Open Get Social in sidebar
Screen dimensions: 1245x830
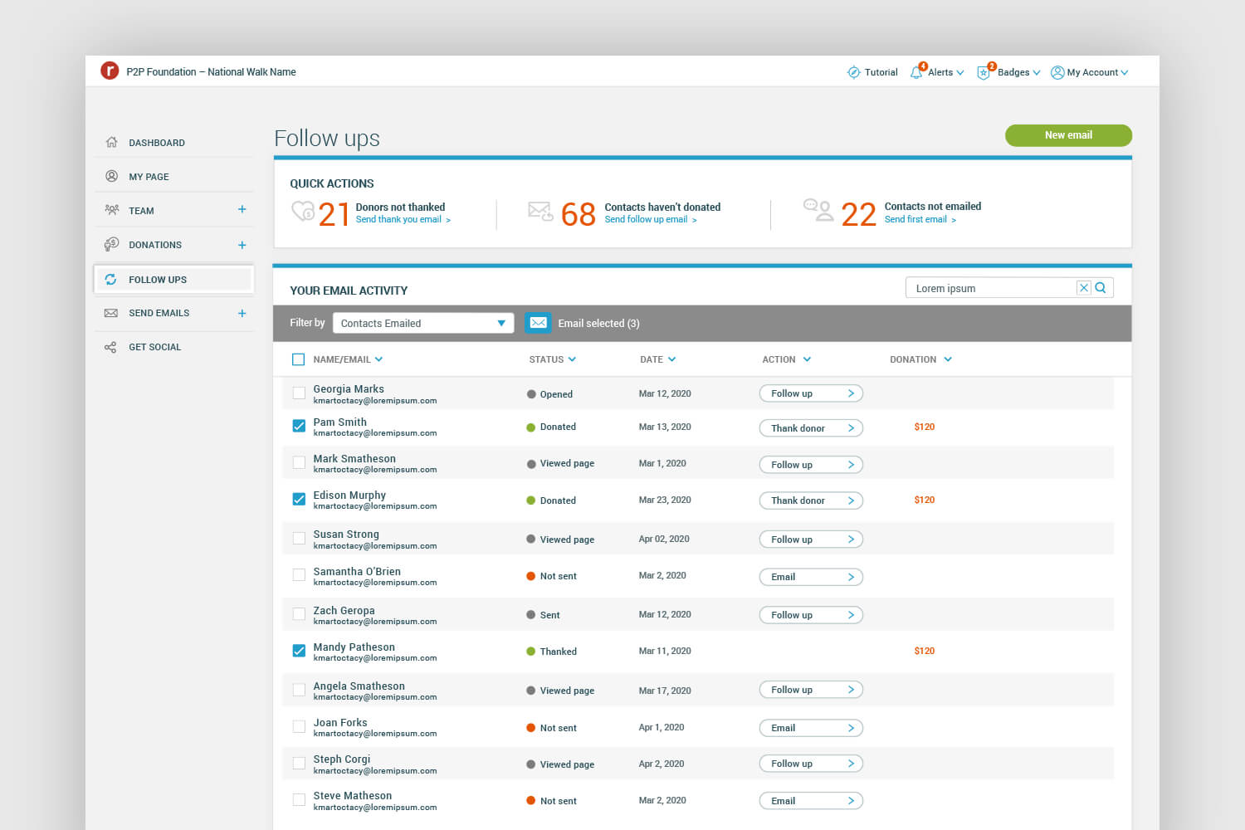click(x=154, y=347)
